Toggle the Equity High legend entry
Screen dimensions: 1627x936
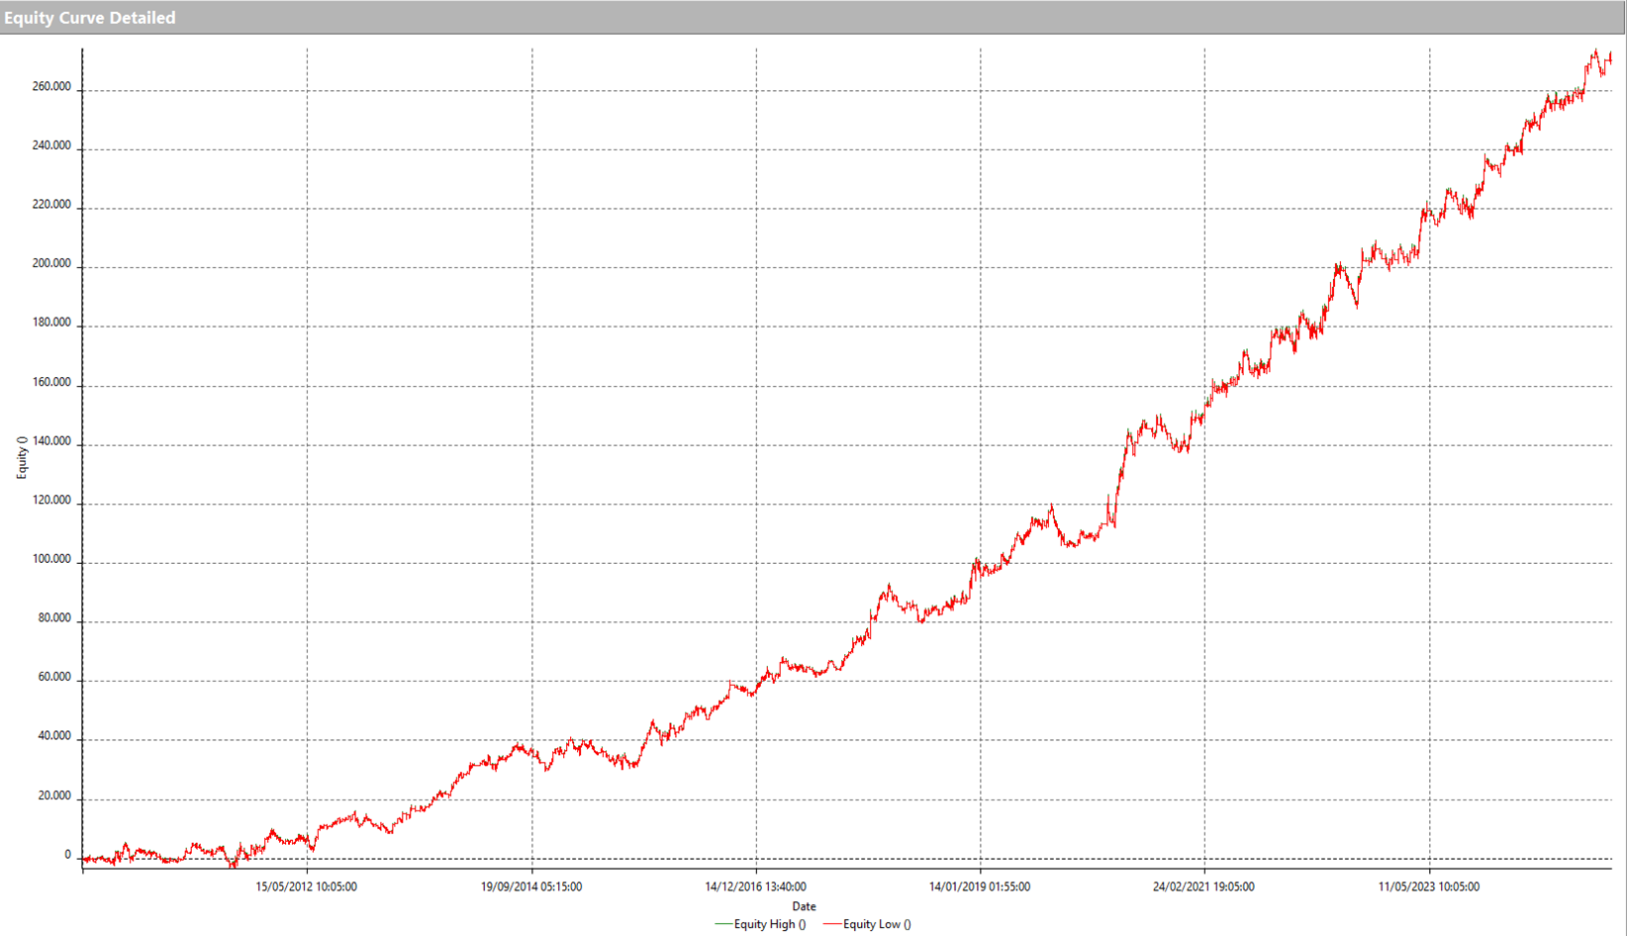[x=769, y=924]
